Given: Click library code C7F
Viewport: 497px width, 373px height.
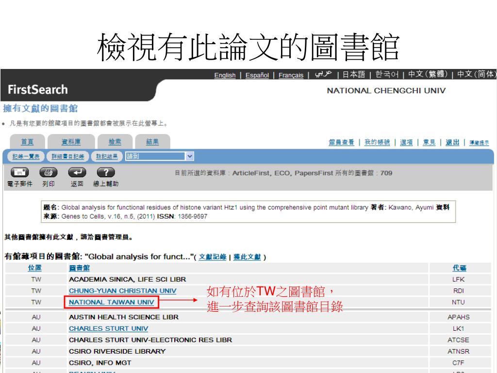Looking at the screenshot, I should click(458, 363).
